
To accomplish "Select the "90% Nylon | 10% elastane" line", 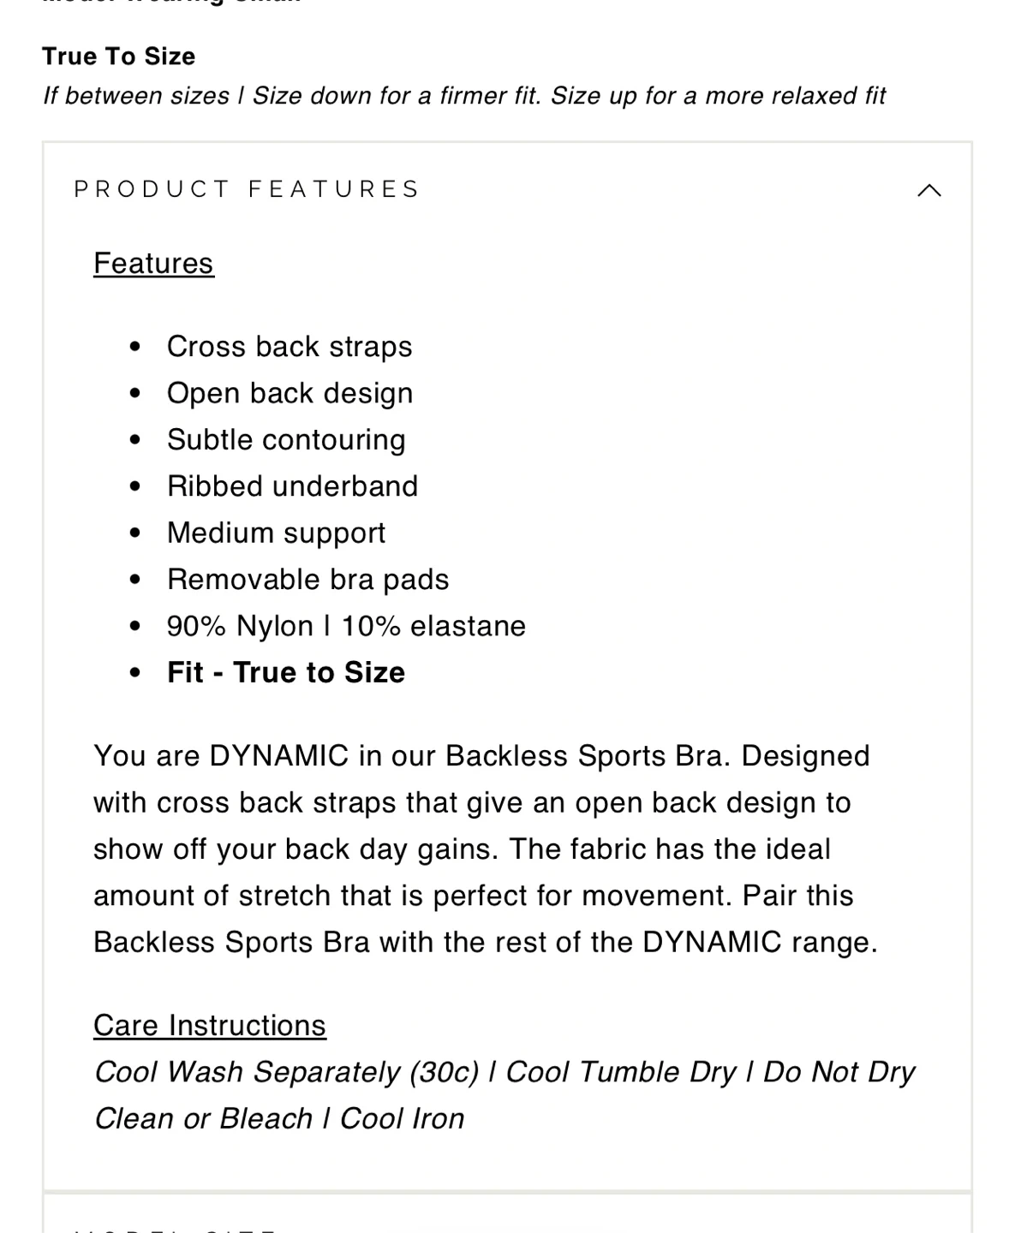I will pos(346,626).
